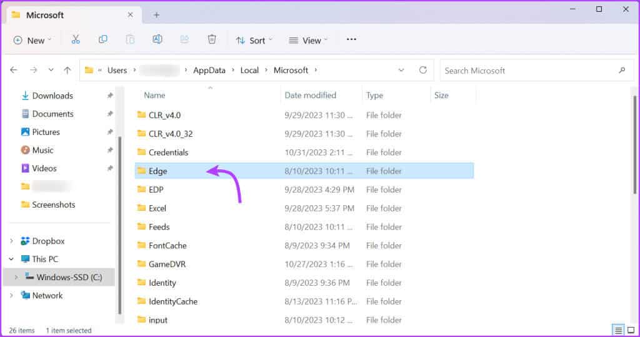
Task: Click AppData in the breadcrumb path
Action: click(x=209, y=70)
